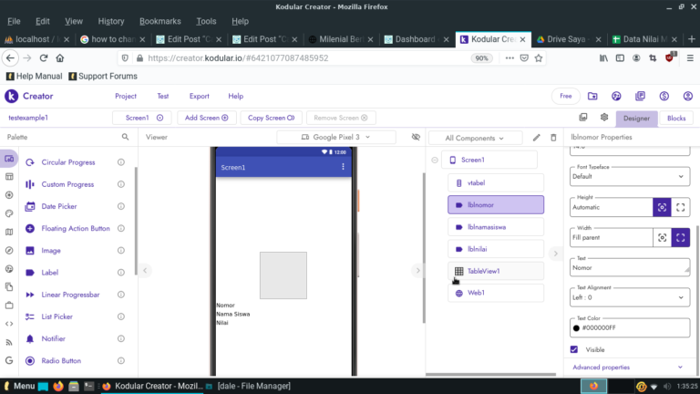Select the lblnilai component in tree

[x=496, y=249]
